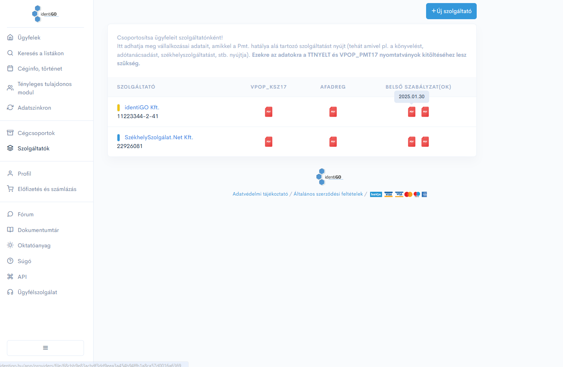563x367 pixels.
Task: Open first internal policy PDF of identiGO Kft.
Action: [x=412, y=112]
